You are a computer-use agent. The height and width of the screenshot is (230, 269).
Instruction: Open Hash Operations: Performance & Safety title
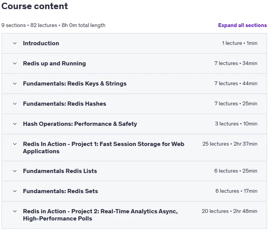(x=80, y=124)
